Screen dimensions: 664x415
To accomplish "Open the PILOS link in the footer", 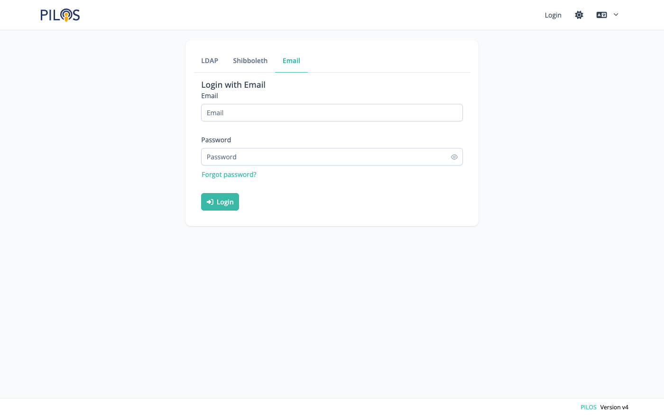I will coord(588,407).
